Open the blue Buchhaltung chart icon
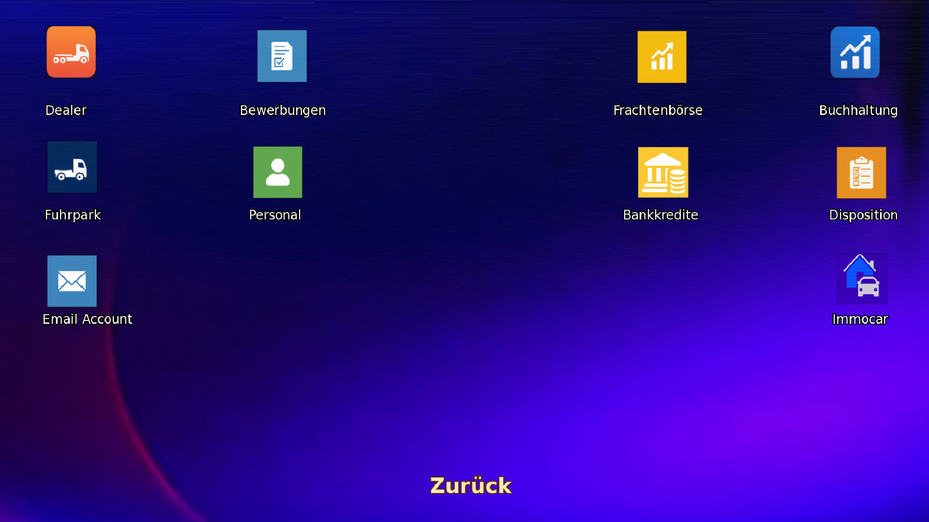Image resolution: width=929 pixels, height=522 pixels. click(x=855, y=52)
